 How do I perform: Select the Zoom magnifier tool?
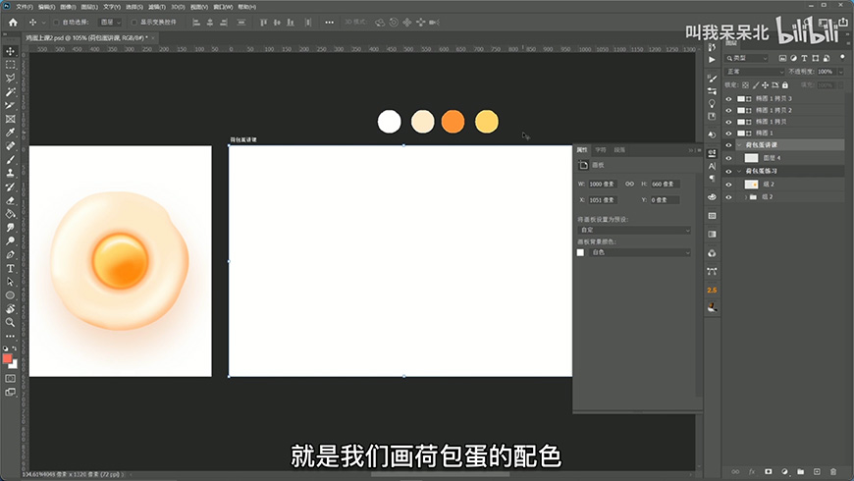[10, 323]
